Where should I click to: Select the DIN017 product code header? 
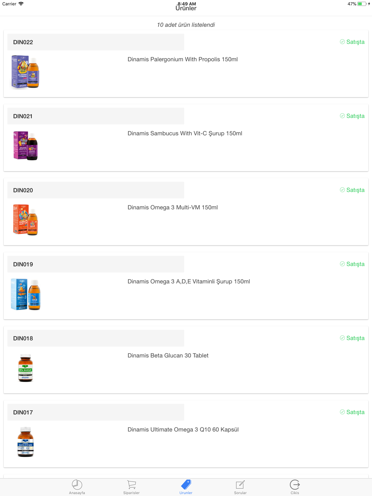click(x=96, y=412)
